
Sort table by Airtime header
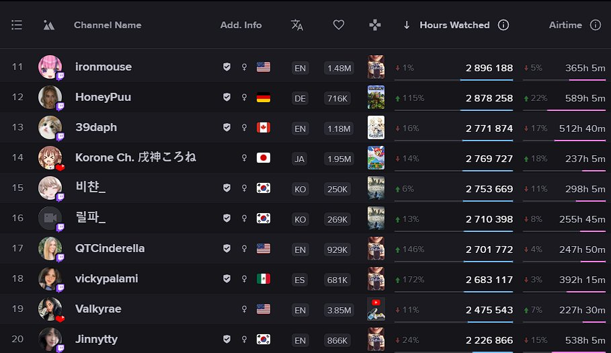565,26
